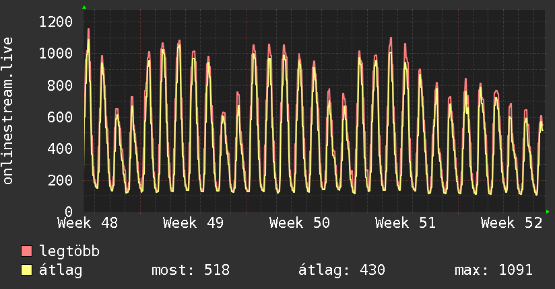Image resolution: width=555 pixels, height=289 pixels.
Task: Click the green arrow atop the y-axis
Action: point(84,7)
